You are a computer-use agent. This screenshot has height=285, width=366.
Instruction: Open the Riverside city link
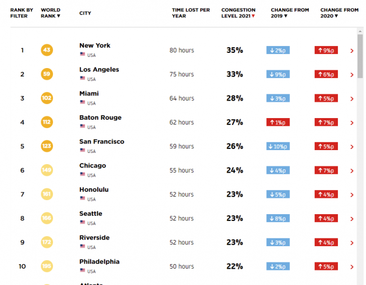coord(94,238)
